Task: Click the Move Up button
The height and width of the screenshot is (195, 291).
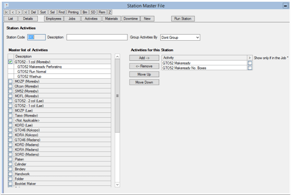Action: tap(144, 74)
